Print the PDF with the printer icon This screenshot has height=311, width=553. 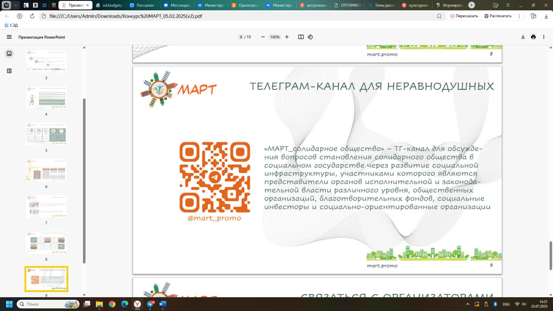pos(534,37)
